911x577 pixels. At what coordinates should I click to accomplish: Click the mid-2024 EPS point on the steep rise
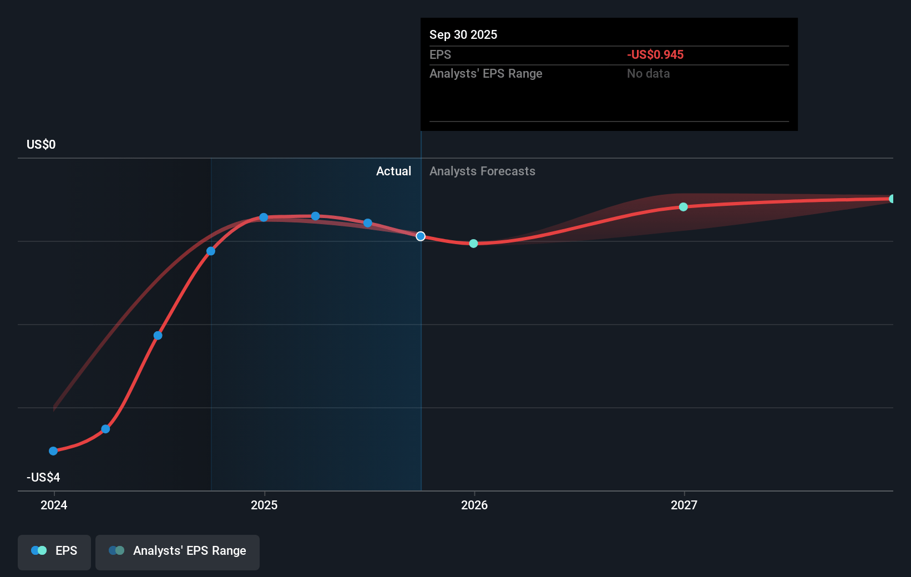158,336
